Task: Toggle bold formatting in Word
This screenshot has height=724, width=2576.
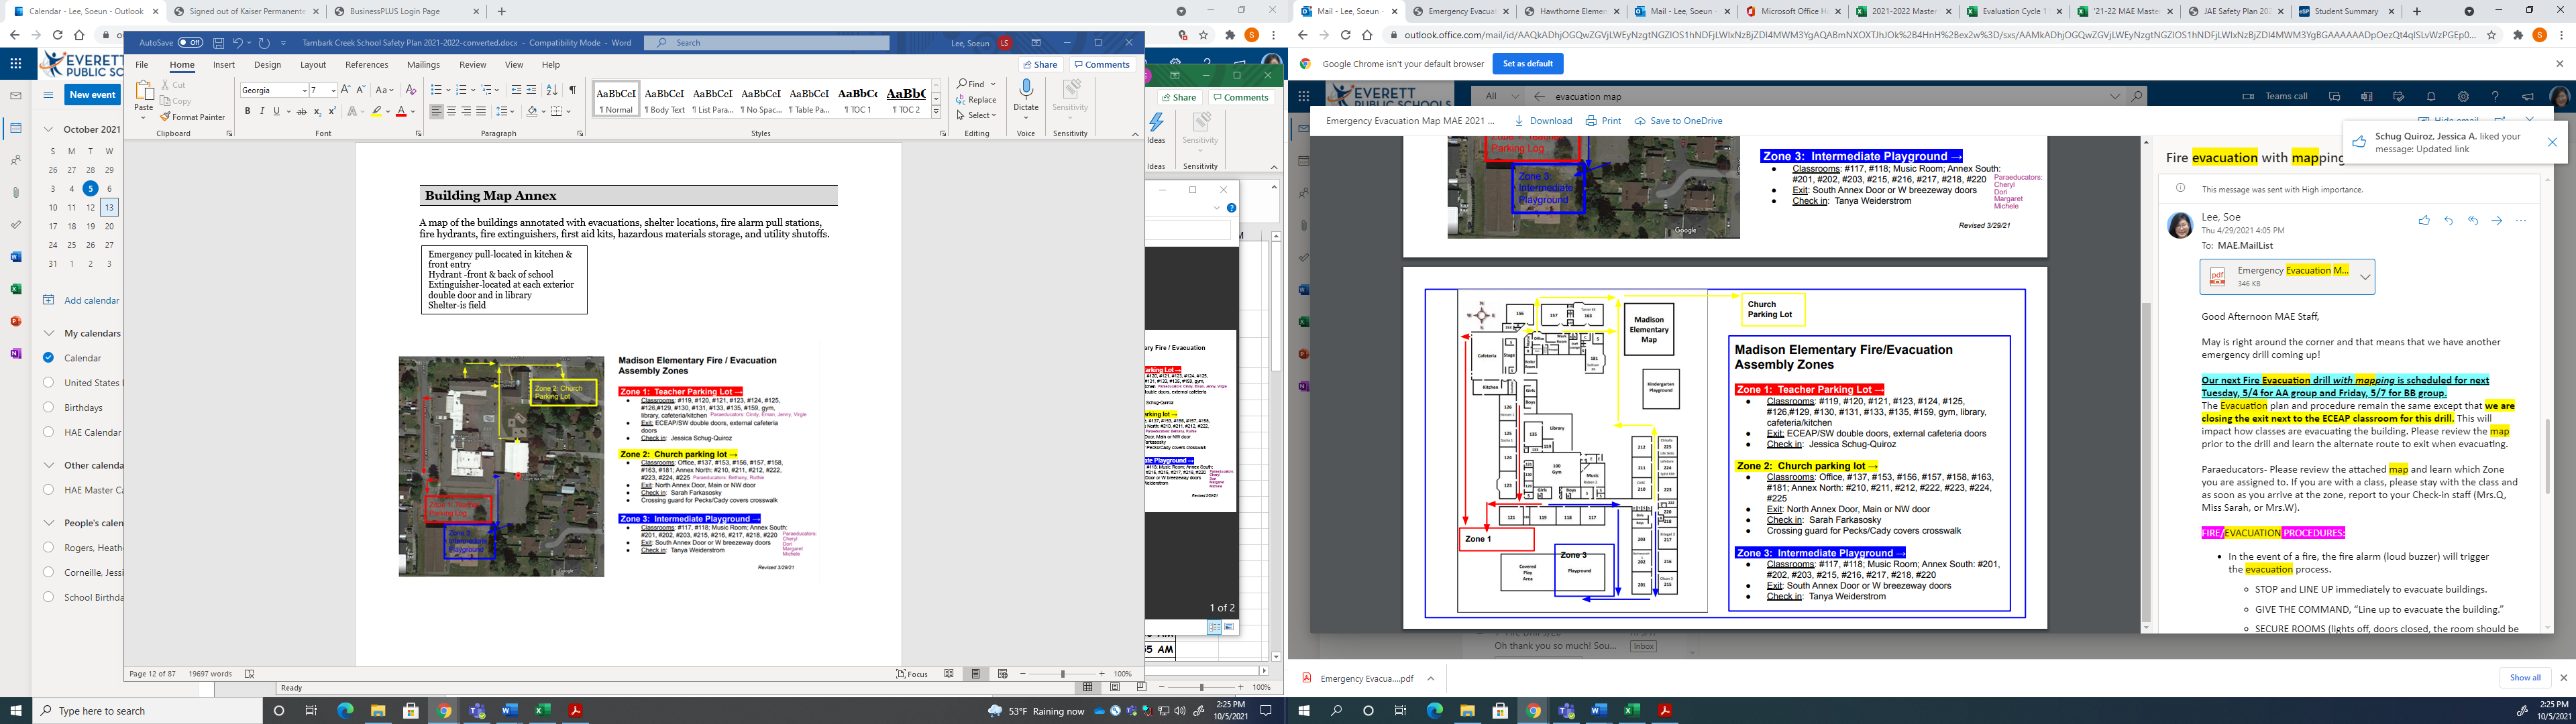Action: click(x=247, y=111)
